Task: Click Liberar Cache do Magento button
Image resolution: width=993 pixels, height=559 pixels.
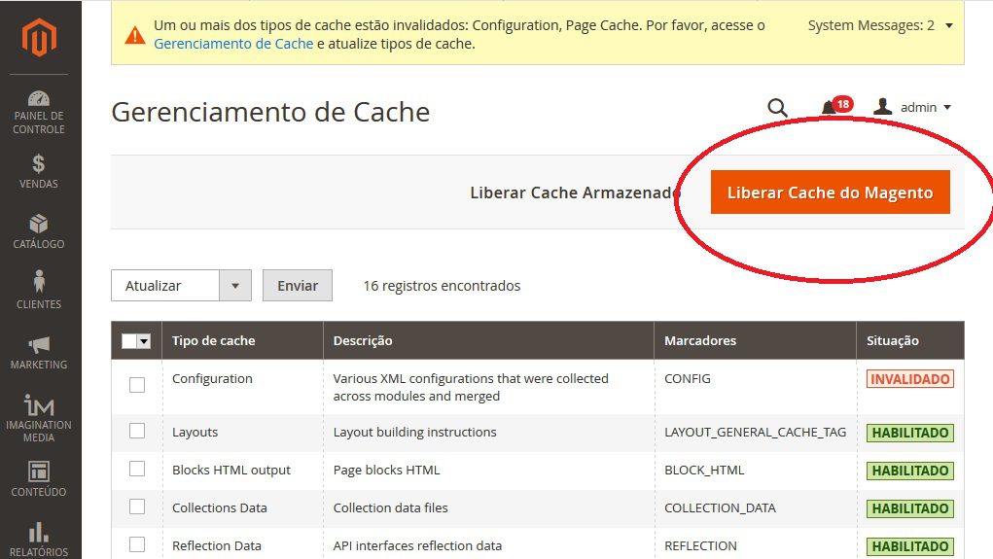Action: 831,192
